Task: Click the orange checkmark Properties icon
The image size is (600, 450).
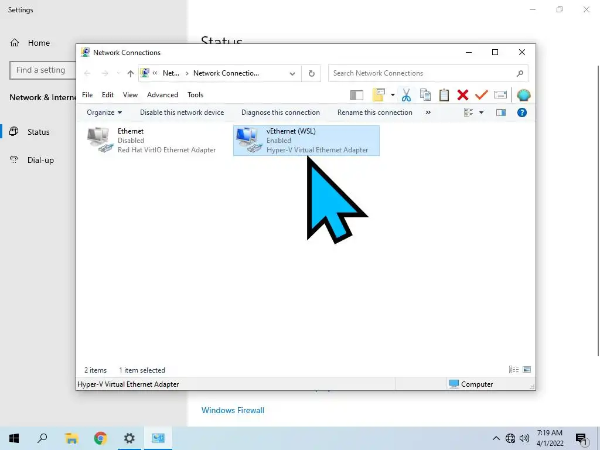Action: pos(482,94)
